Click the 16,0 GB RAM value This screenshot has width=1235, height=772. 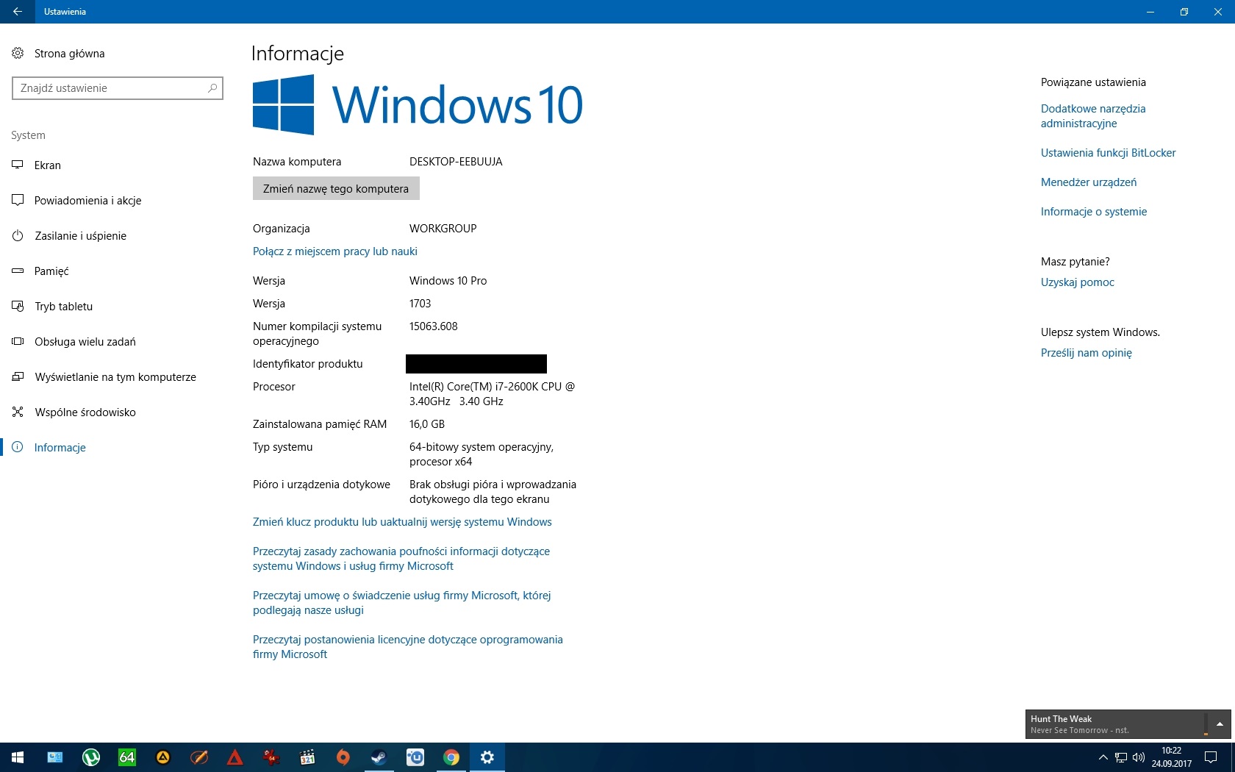427,424
